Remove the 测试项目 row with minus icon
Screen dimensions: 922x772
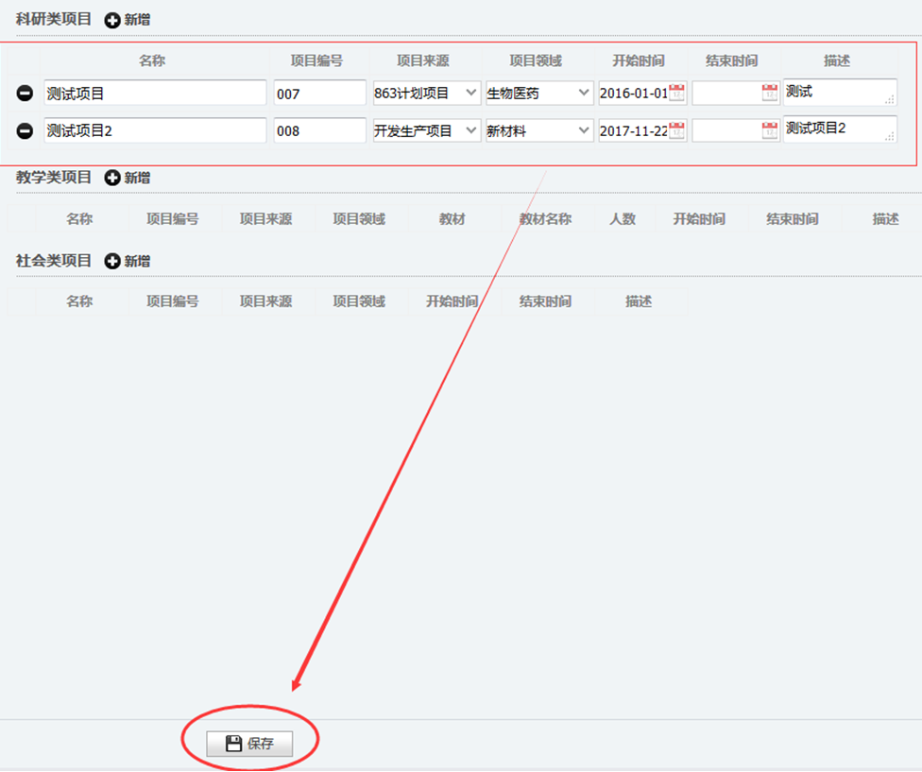[26, 94]
